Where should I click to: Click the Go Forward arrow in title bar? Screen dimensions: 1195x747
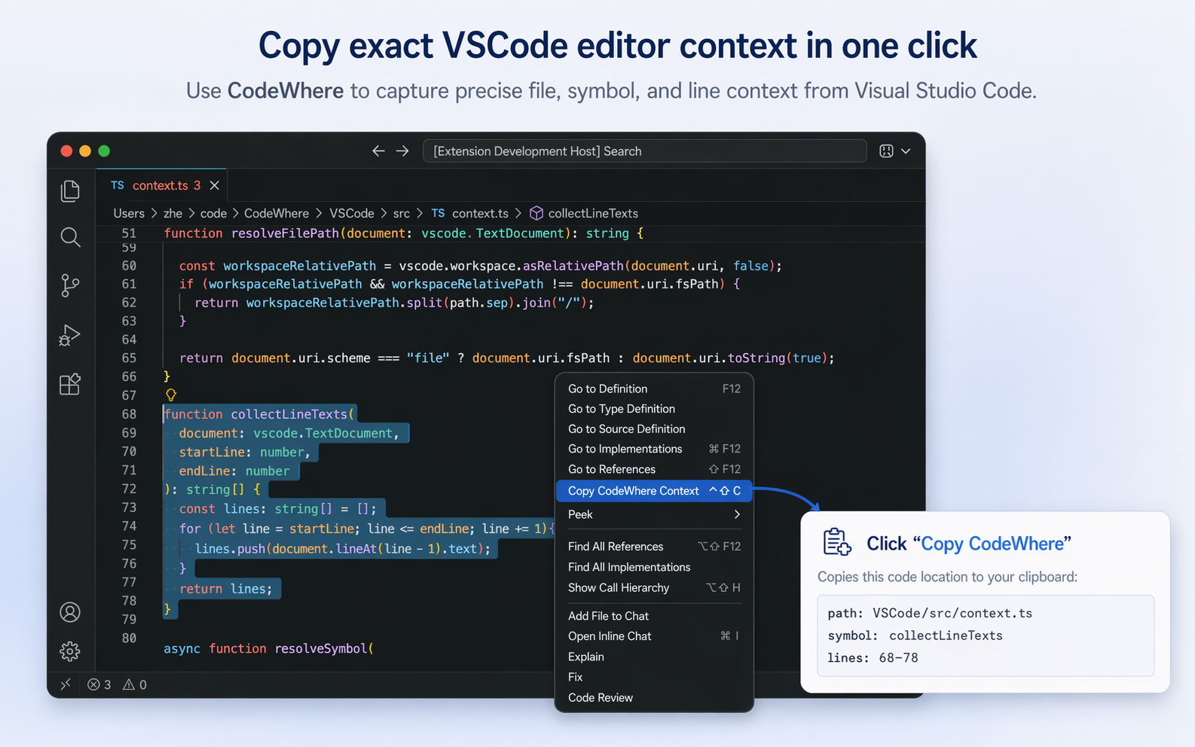(402, 151)
